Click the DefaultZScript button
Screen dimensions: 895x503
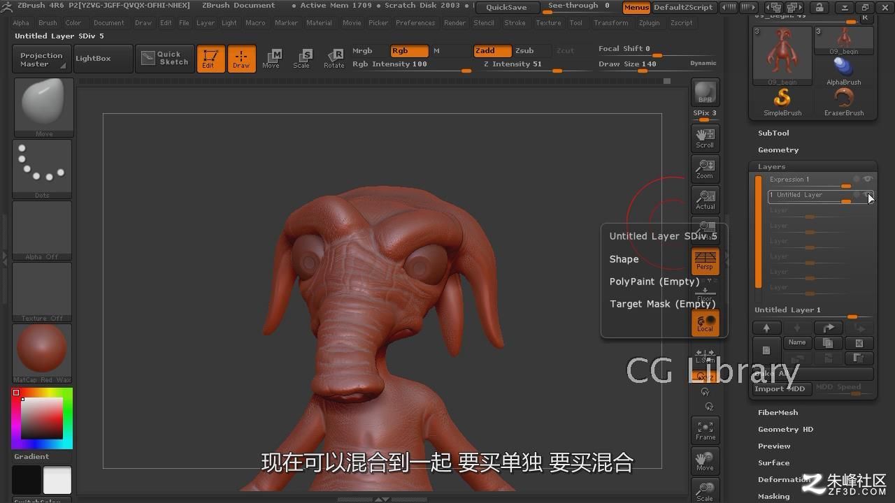pyautogui.click(x=683, y=7)
